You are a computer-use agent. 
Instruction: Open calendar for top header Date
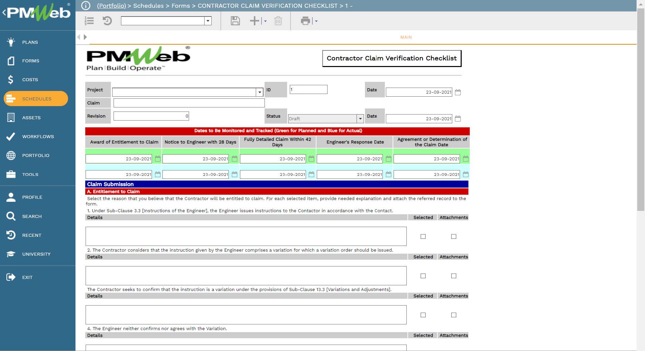[x=458, y=92]
